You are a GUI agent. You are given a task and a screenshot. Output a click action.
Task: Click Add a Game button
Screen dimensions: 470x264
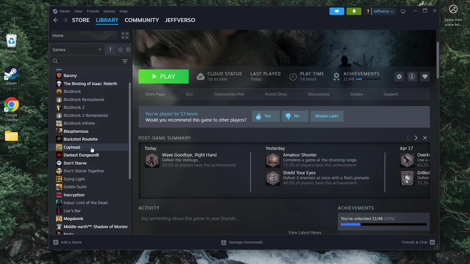click(68, 242)
